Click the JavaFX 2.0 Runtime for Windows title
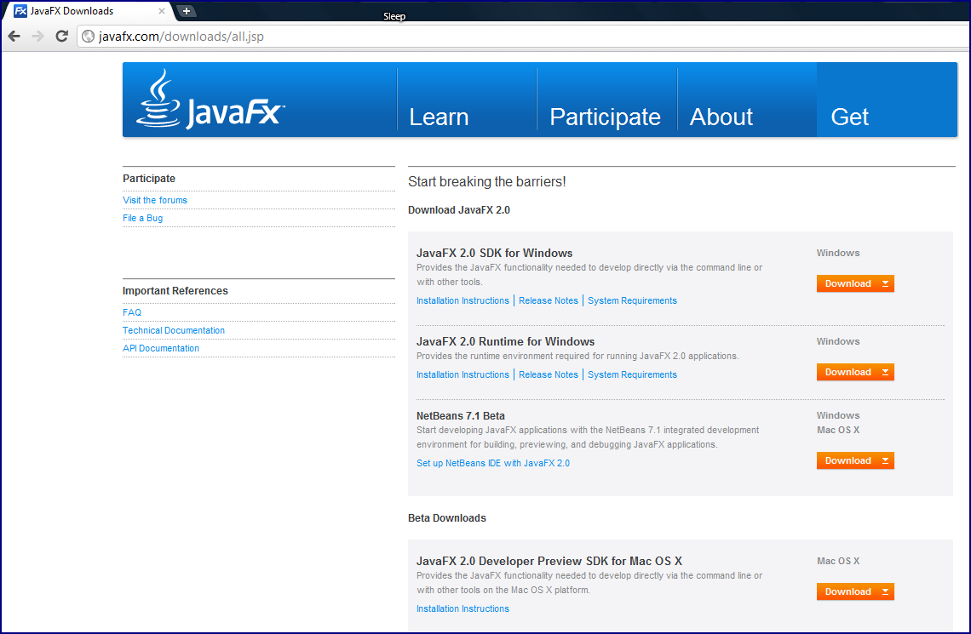The width and height of the screenshot is (971, 634). (x=505, y=341)
